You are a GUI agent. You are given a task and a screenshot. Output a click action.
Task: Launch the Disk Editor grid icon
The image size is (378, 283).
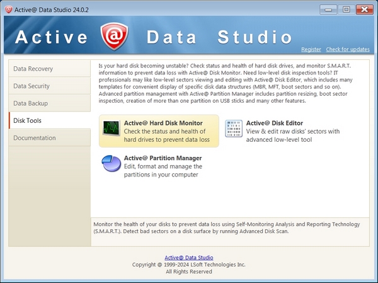tap(234, 129)
